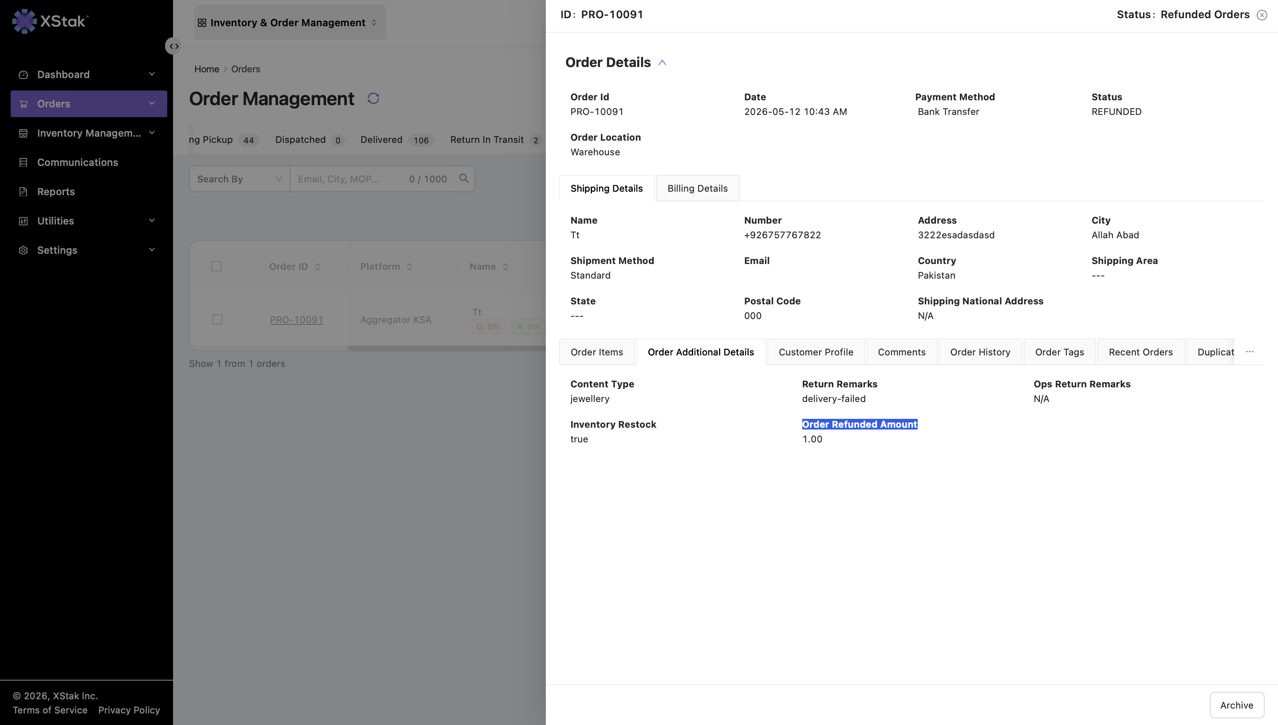Open the Terms of Service link

pyautogui.click(x=50, y=710)
